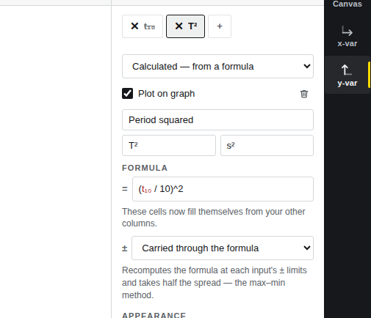Click the s² unit input field
This screenshot has height=318, width=371.
[x=267, y=146]
